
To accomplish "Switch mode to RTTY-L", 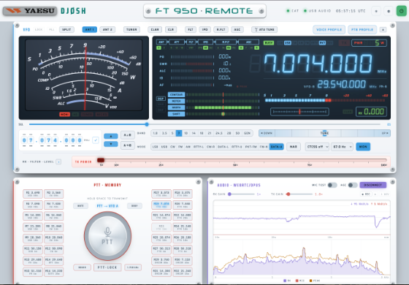I will pyautogui.click(x=199, y=147).
